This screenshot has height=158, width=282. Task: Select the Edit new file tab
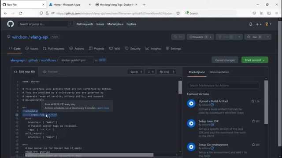(x=25, y=72)
